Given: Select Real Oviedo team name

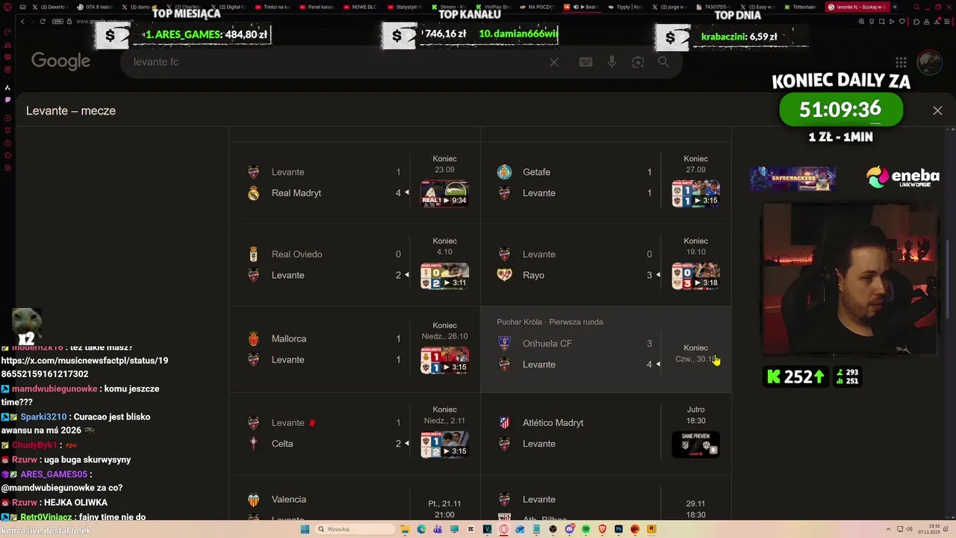Looking at the screenshot, I should 297,254.
